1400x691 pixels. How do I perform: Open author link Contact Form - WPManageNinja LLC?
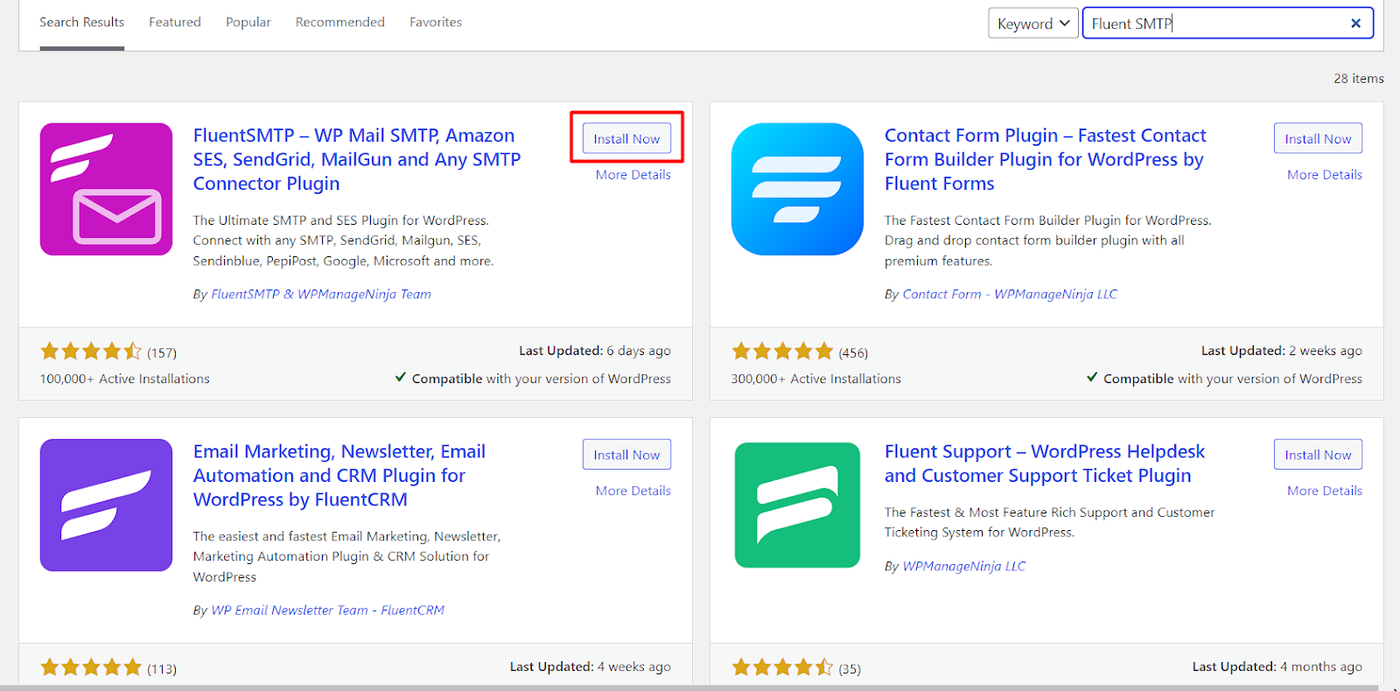point(1010,294)
